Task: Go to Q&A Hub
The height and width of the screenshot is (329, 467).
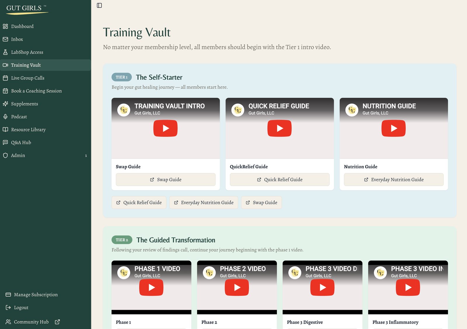Action: point(46,142)
